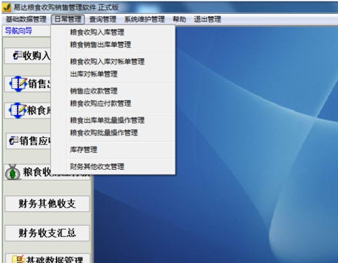The width and height of the screenshot is (338, 263).
Task: Choose 出库对帐单管理 from the menu
Action: tap(94, 74)
